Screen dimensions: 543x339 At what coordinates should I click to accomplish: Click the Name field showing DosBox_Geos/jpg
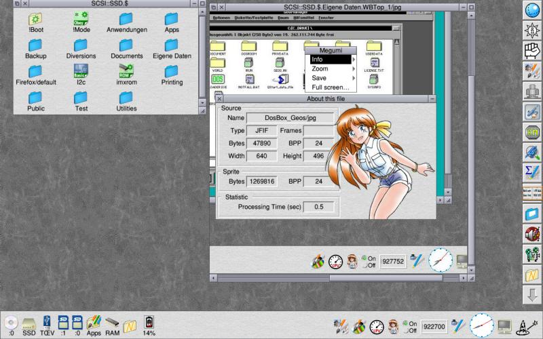(x=290, y=118)
